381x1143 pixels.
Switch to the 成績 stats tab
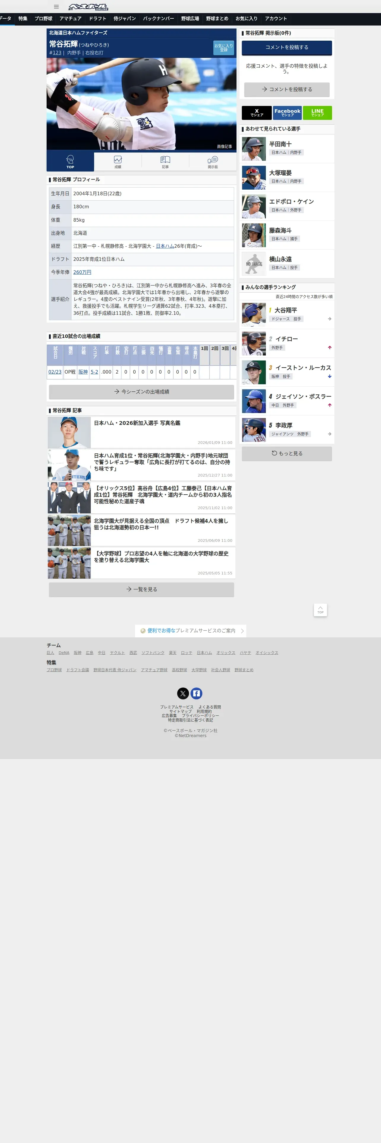click(118, 162)
